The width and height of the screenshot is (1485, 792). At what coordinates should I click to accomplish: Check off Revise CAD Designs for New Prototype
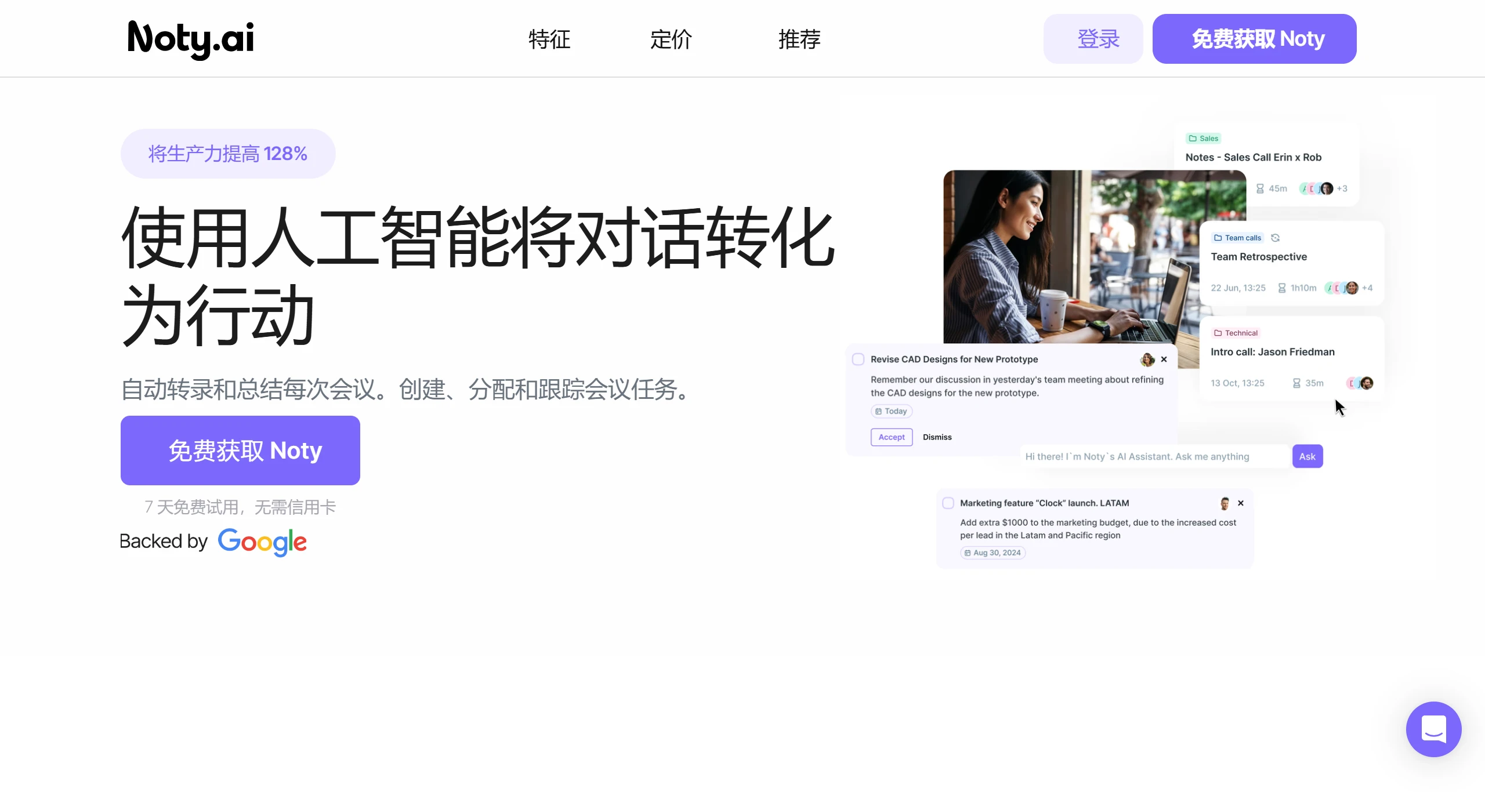coord(858,359)
